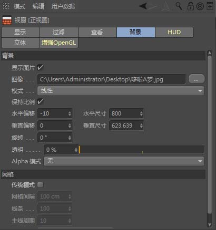Click the 水平尺寸 800 input field
216x230 pixels.
(x=126, y=113)
